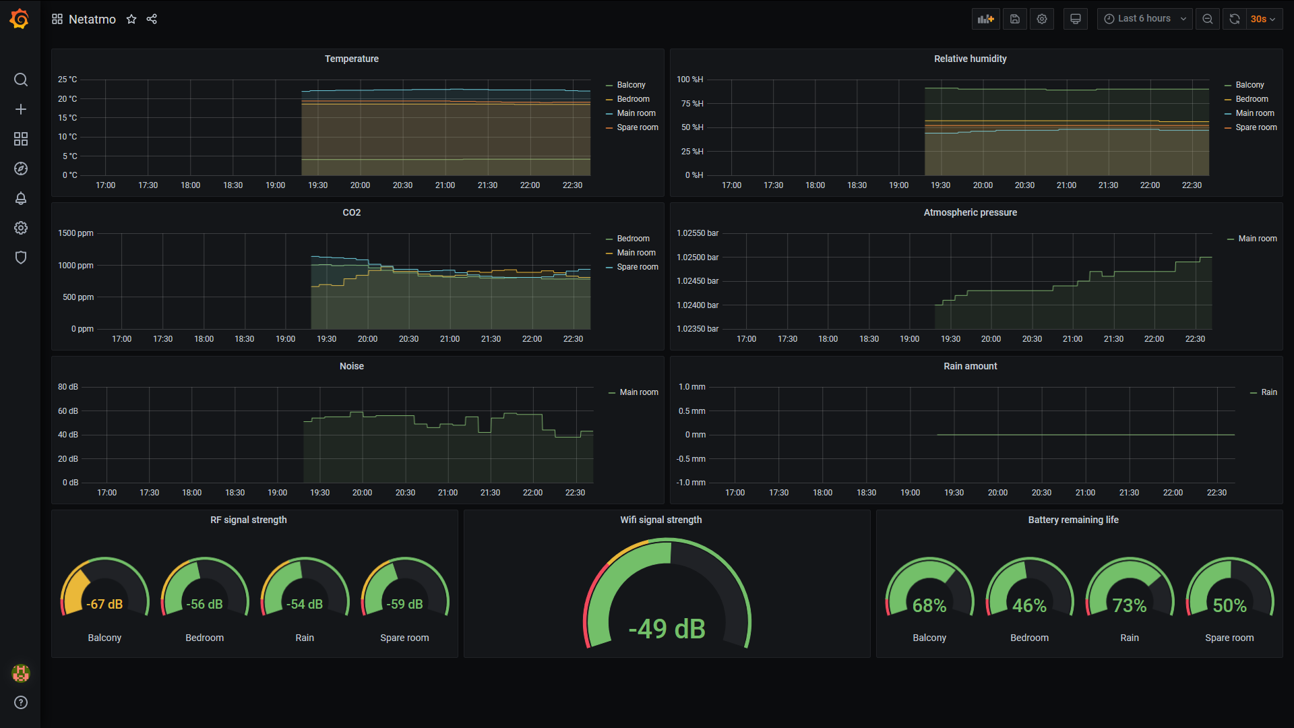The height and width of the screenshot is (728, 1294).
Task: Open the search dashboards icon in sidebar
Action: pyautogui.click(x=21, y=80)
